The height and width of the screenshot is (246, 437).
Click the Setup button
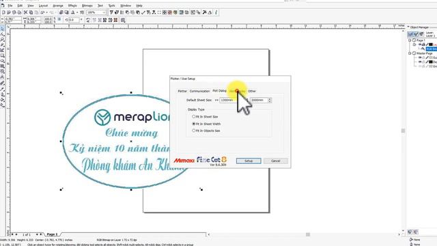click(249, 161)
